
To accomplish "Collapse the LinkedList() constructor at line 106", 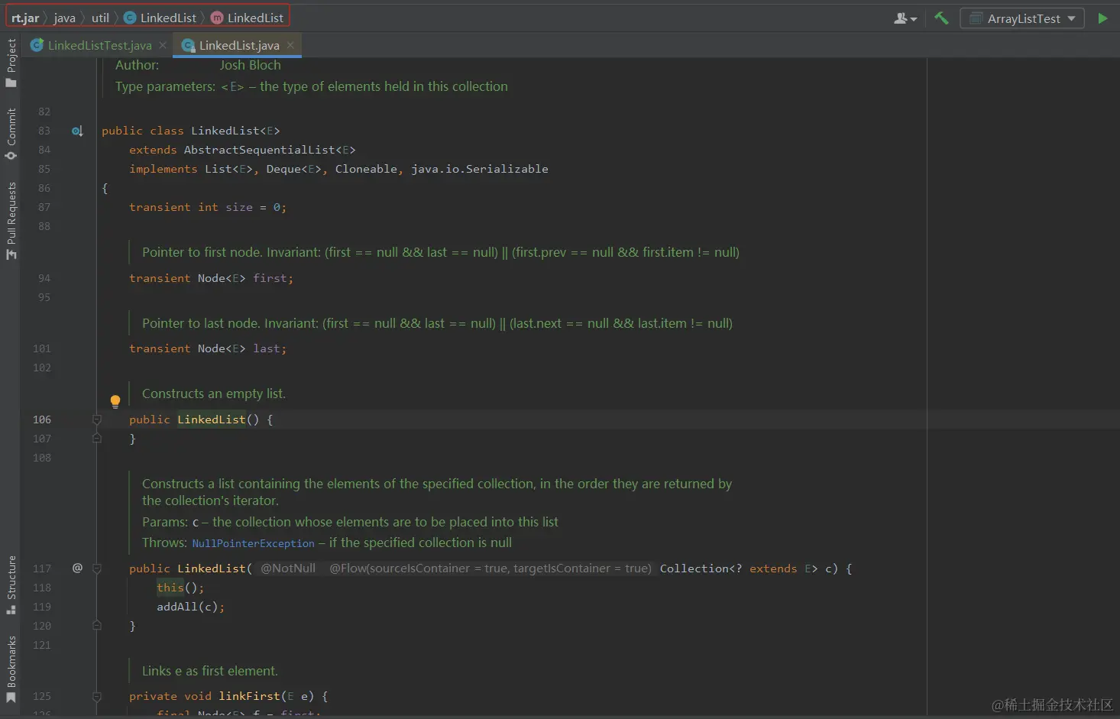I will pyautogui.click(x=97, y=419).
